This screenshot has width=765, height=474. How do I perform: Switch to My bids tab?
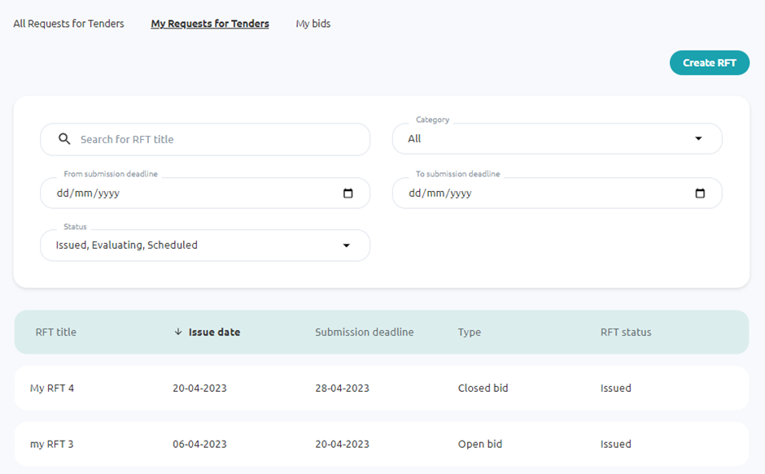coord(313,24)
